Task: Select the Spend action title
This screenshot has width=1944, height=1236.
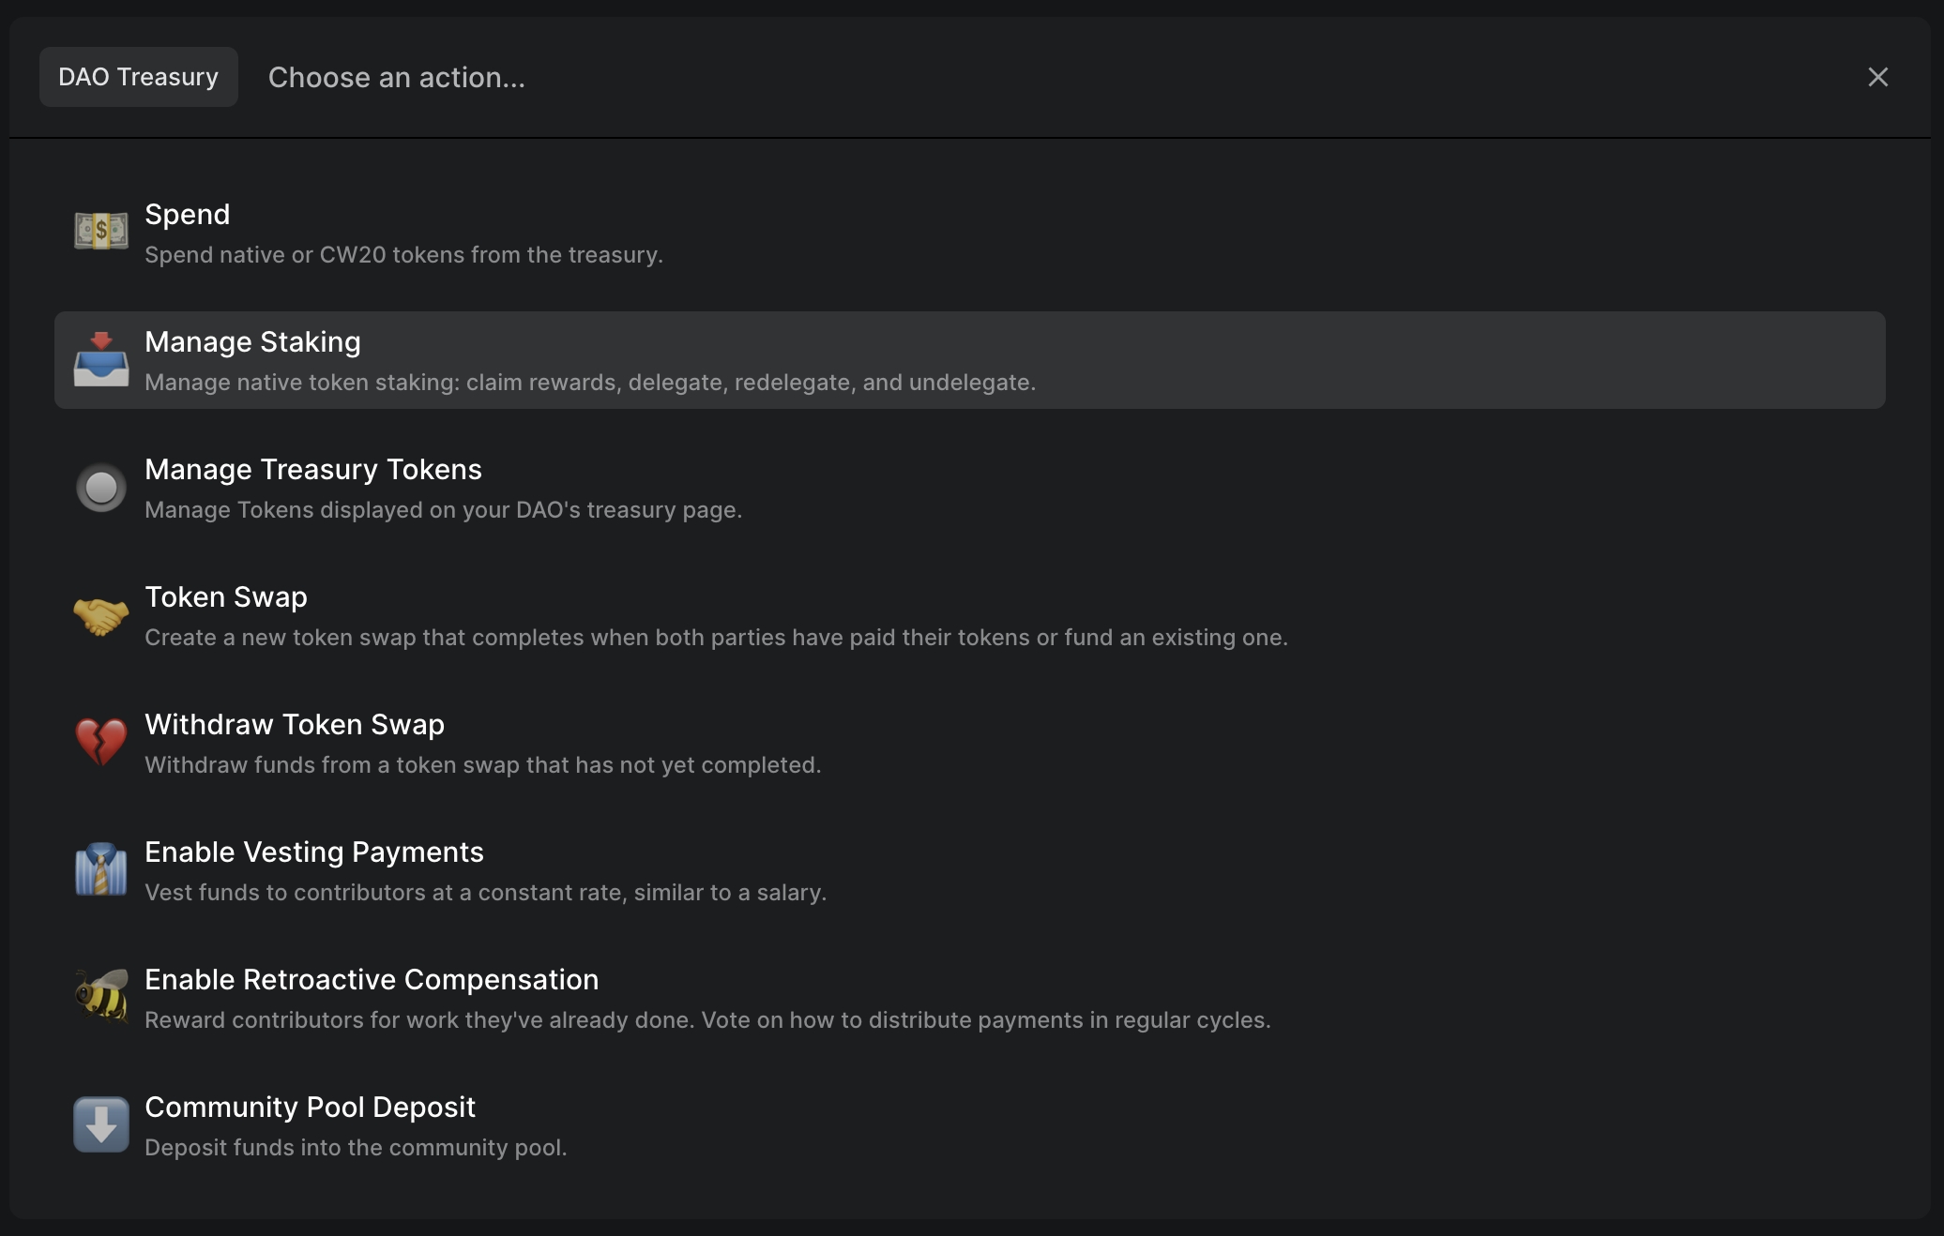Action: [x=187, y=215]
